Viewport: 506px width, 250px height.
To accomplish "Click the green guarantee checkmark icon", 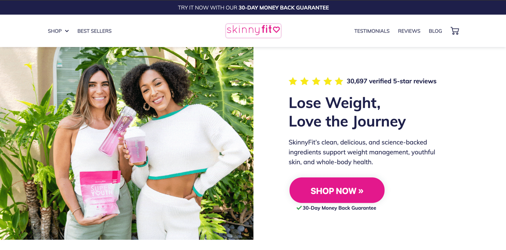I will (299, 208).
